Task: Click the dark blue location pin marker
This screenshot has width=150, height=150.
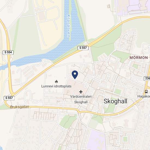Action: click(75, 75)
